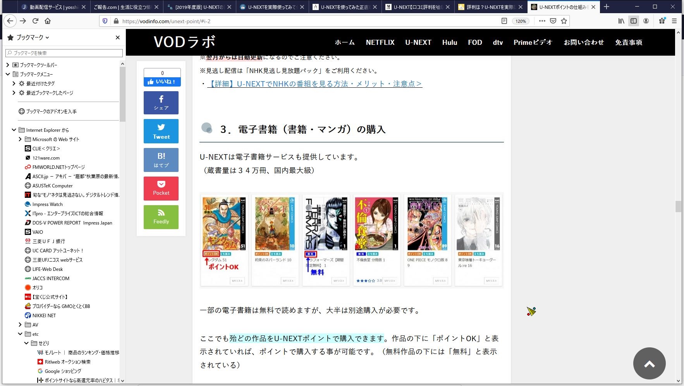Screen dimensions: 684x386
Task: Open Firefox hamburger menu
Action: 674,21
